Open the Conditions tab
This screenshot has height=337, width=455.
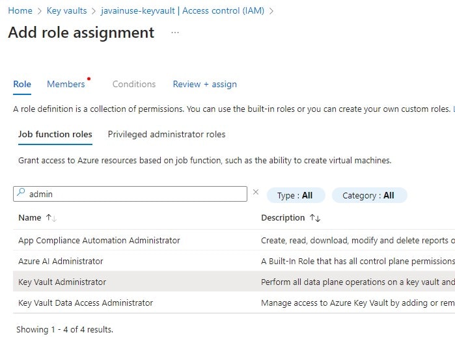pyautogui.click(x=134, y=84)
